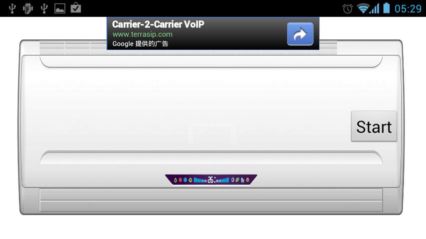Tap the 26 temperature readout on AC display
The width and height of the screenshot is (426, 239).
[x=211, y=180]
